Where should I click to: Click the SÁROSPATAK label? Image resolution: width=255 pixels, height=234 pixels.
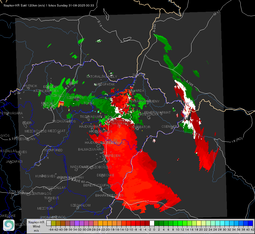104,84
